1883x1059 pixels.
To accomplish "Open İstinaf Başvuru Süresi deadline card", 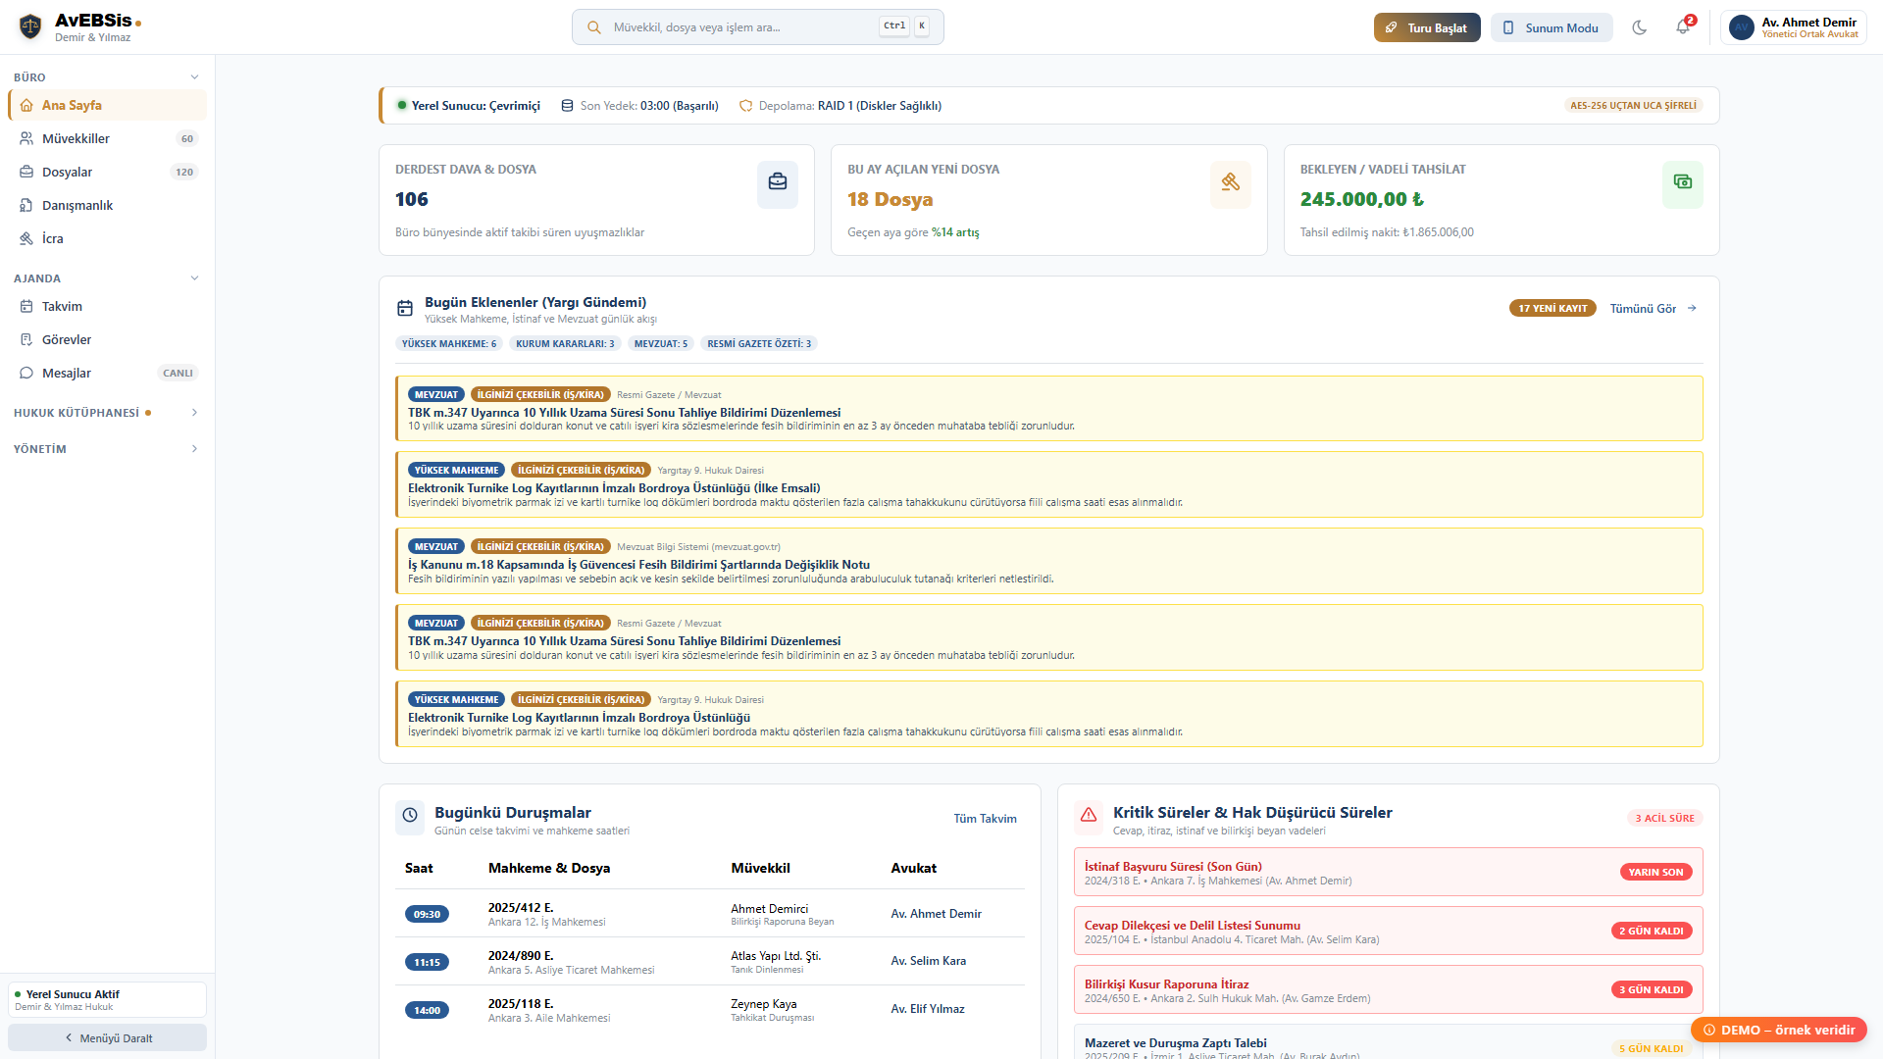I will pos(1389,872).
